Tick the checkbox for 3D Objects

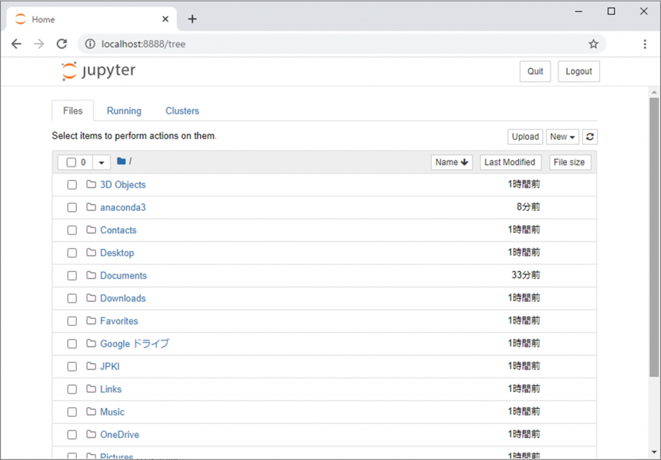(x=72, y=185)
